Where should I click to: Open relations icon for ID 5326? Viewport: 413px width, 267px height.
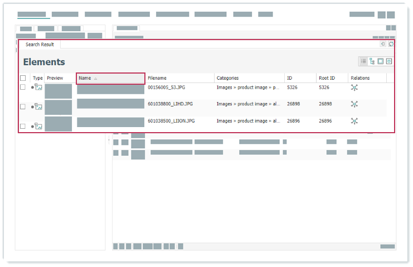(354, 88)
